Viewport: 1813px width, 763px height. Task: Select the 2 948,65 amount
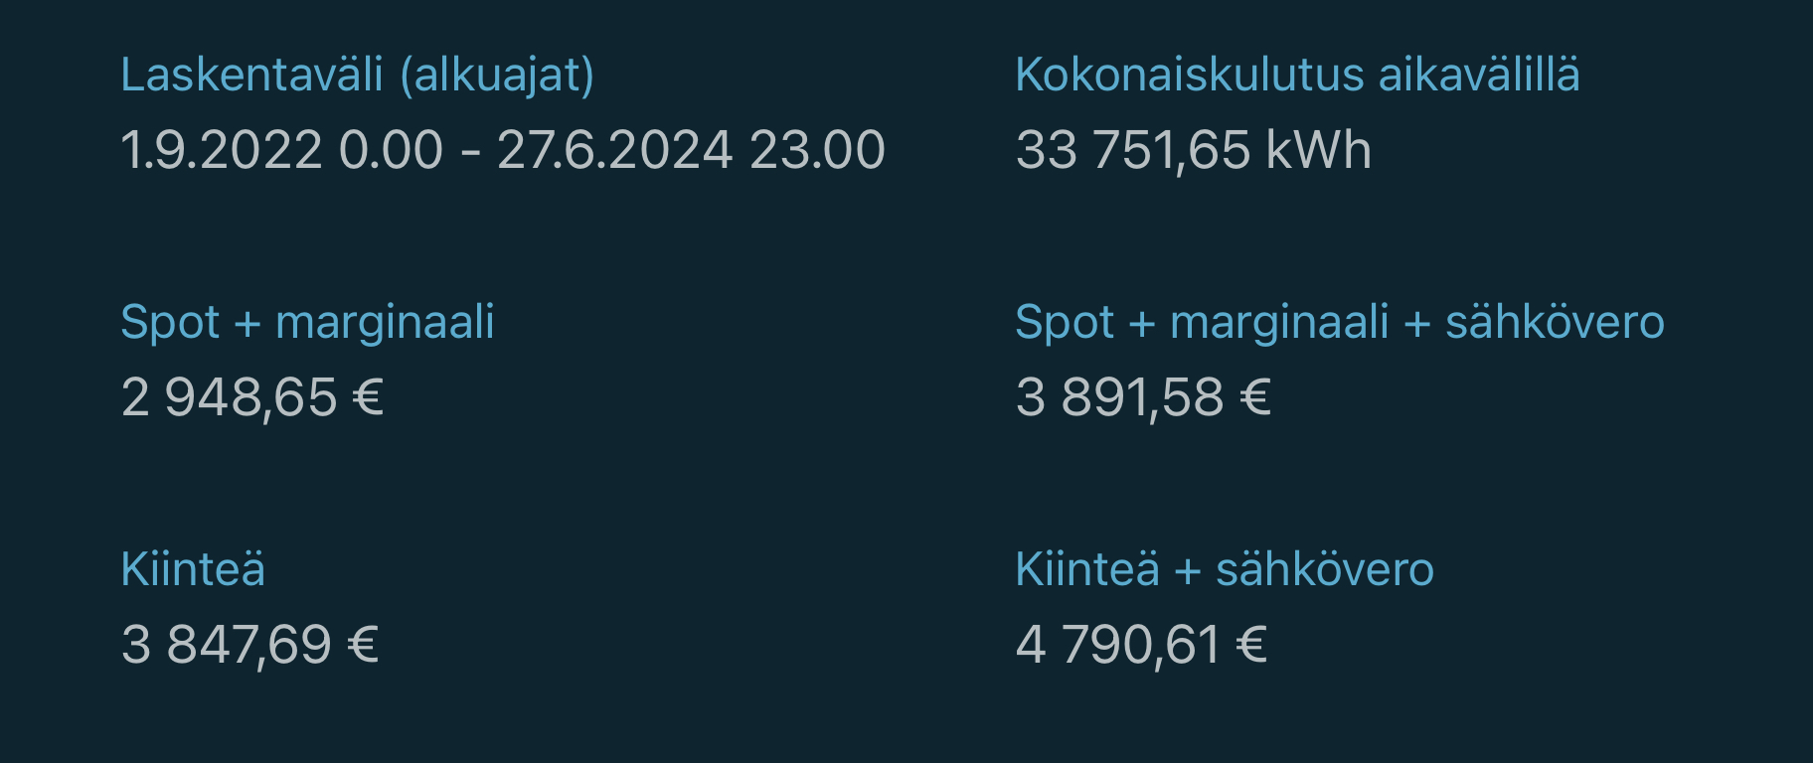coord(229,397)
